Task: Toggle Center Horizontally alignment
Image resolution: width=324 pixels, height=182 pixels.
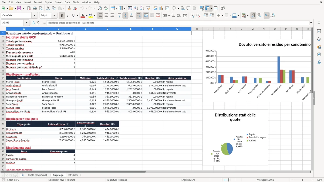Action: click(106, 16)
